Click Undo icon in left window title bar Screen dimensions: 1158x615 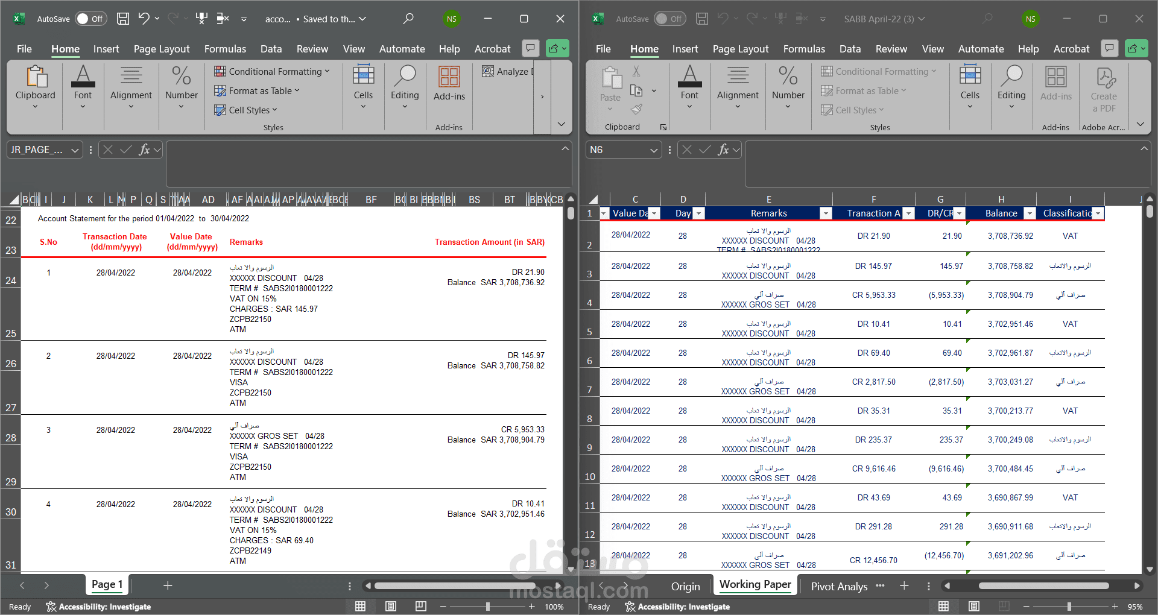click(144, 19)
